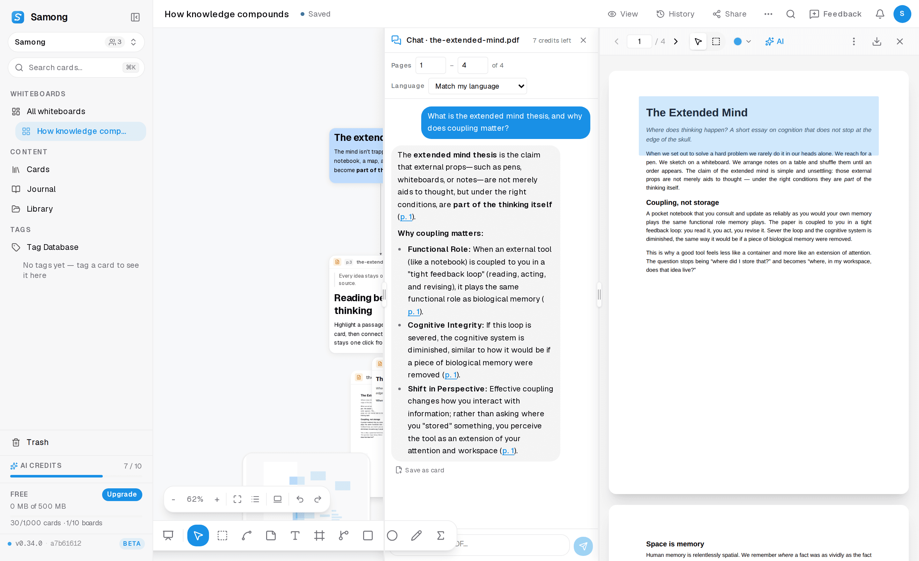Select the Text tool
The image size is (919, 561).
pyautogui.click(x=295, y=536)
